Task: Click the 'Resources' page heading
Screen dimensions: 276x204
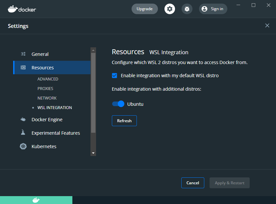Action: [128, 52]
